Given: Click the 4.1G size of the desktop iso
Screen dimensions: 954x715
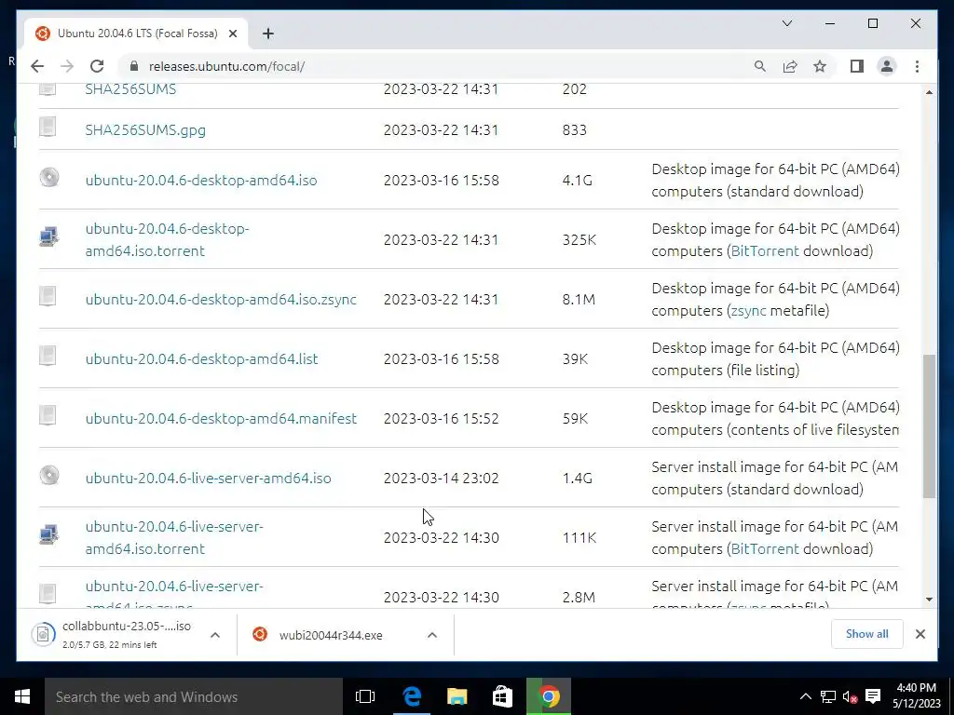Looking at the screenshot, I should click(x=577, y=180).
